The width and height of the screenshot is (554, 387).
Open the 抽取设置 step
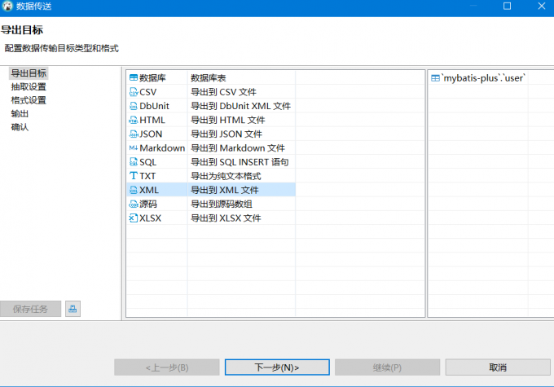tap(29, 87)
